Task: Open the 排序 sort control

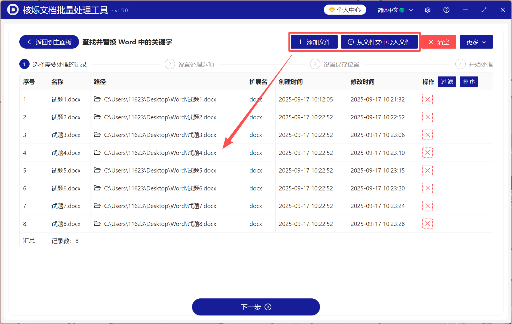Action: pos(468,82)
